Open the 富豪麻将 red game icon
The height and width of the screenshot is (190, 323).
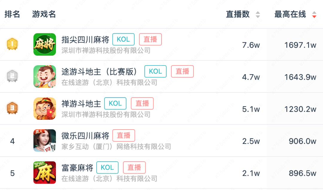(x=45, y=172)
